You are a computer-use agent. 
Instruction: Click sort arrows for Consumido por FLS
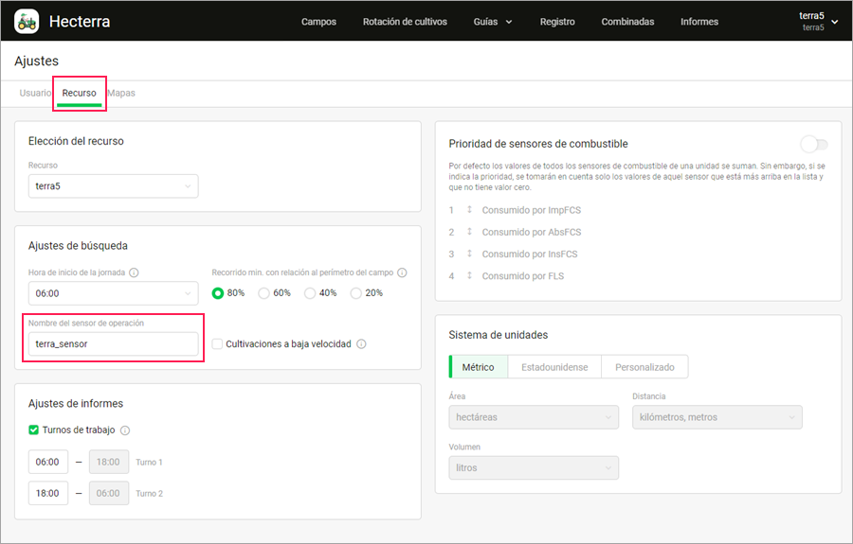tap(469, 276)
